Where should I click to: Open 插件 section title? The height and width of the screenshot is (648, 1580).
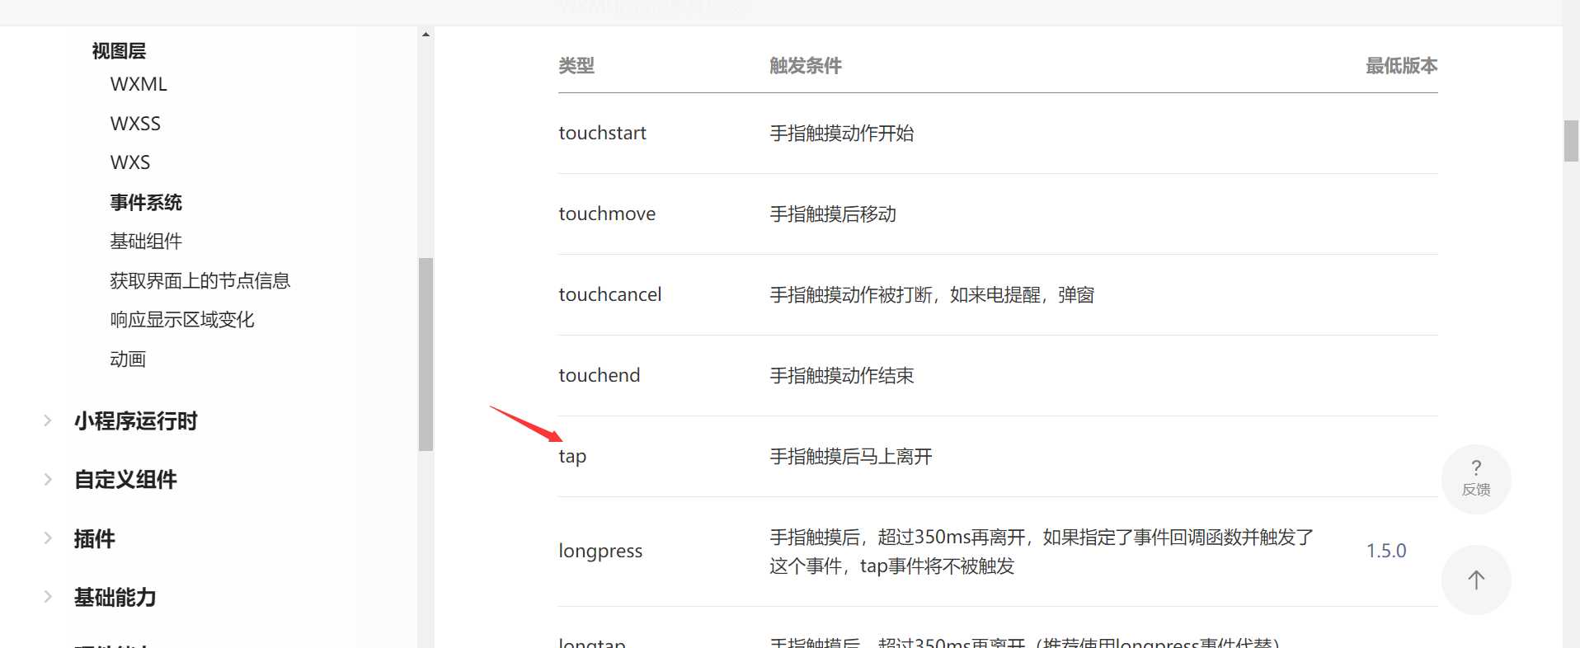pyautogui.click(x=95, y=539)
